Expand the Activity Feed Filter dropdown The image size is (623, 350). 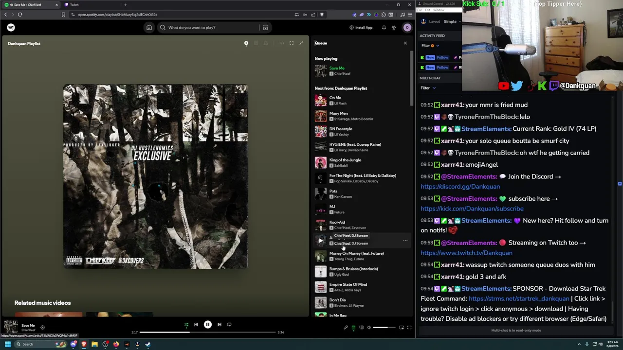[430, 46]
